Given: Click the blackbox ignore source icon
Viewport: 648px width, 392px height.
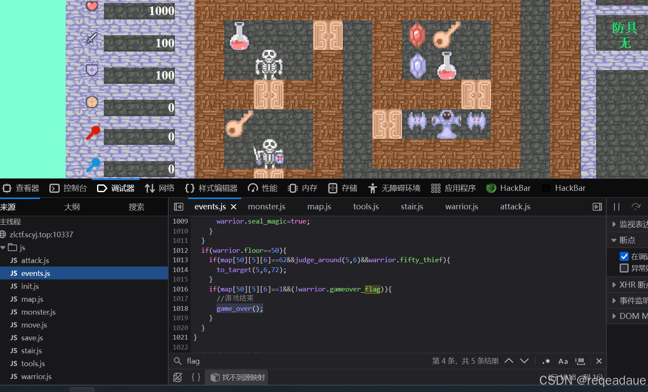Looking at the screenshot, I should point(178,377).
